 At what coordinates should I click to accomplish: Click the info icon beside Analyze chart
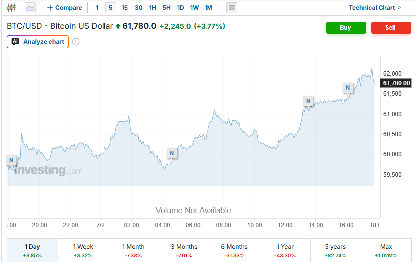(76, 42)
